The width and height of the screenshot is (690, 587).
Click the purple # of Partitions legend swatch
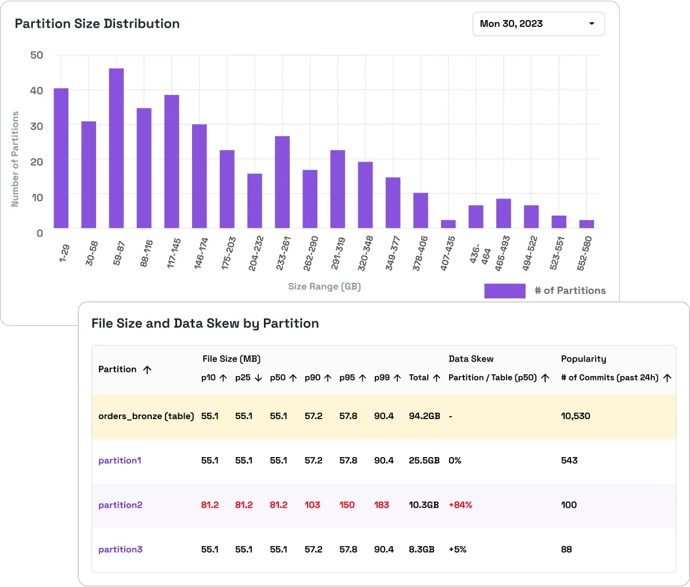click(505, 291)
